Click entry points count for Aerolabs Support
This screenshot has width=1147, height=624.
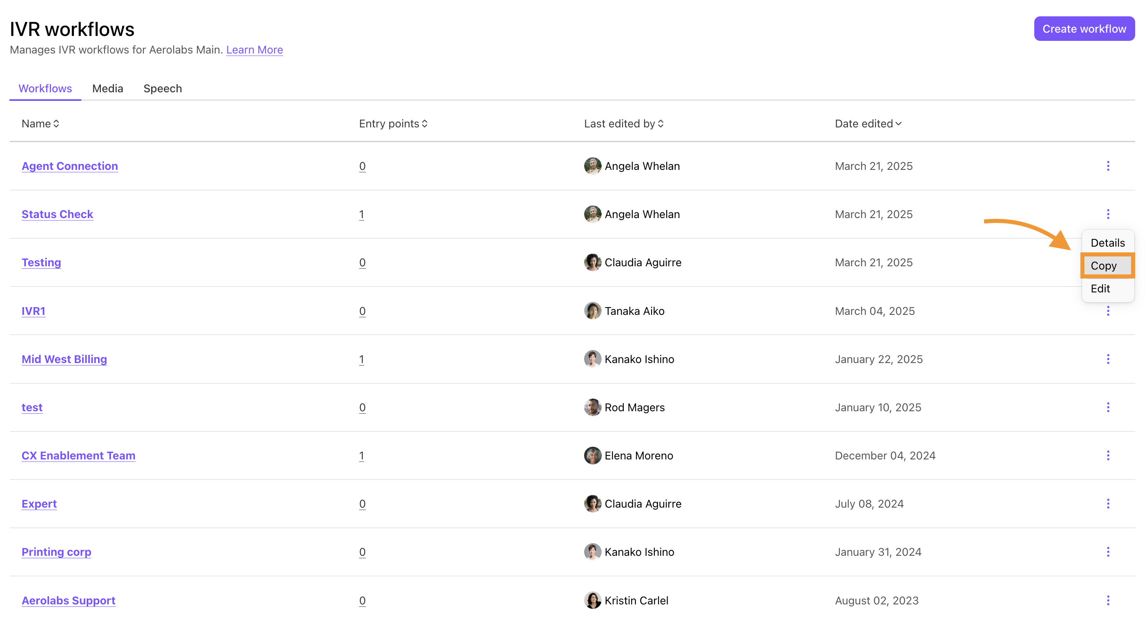362,600
